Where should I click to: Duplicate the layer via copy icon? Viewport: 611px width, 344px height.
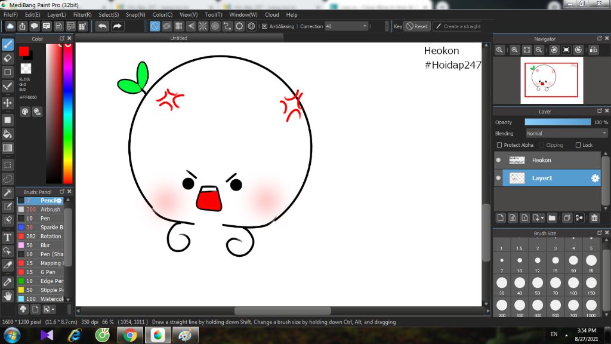[x=567, y=218]
